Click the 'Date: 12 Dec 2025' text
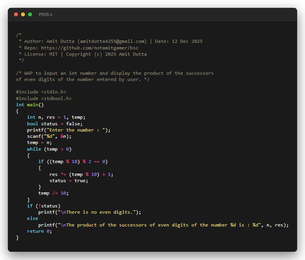This screenshot has height=260, width=305. [x=179, y=41]
